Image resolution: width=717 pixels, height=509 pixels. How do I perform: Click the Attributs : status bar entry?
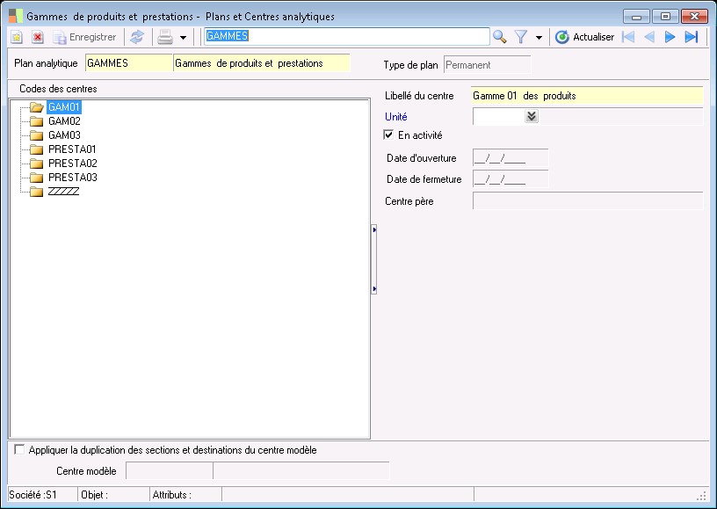(x=185, y=495)
